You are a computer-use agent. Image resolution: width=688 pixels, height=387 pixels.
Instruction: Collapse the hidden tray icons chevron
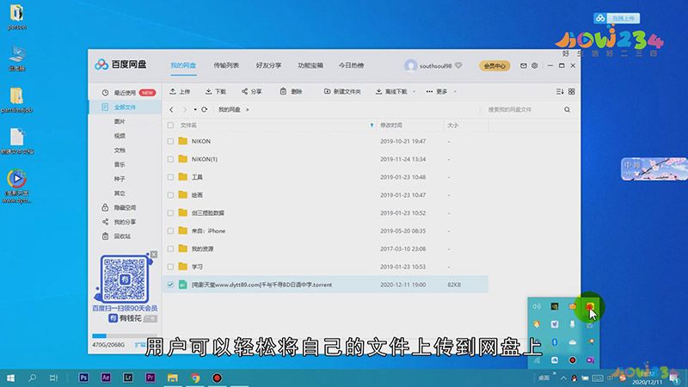tap(563, 378)
